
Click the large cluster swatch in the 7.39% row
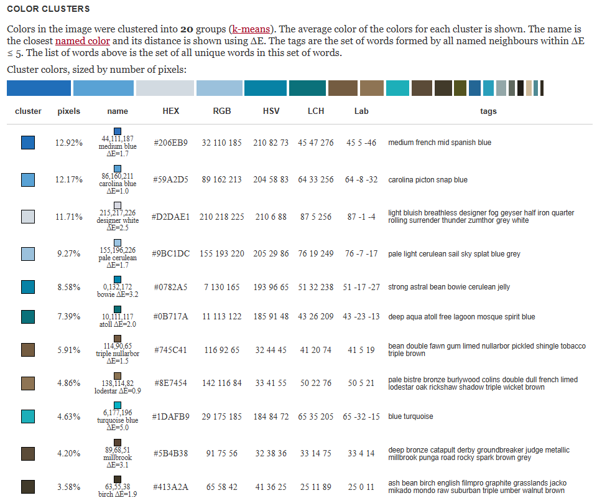[x=28, y=317]
